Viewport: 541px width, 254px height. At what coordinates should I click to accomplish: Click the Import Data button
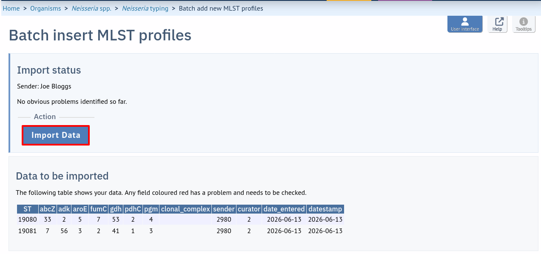click(x=56, y=135)
